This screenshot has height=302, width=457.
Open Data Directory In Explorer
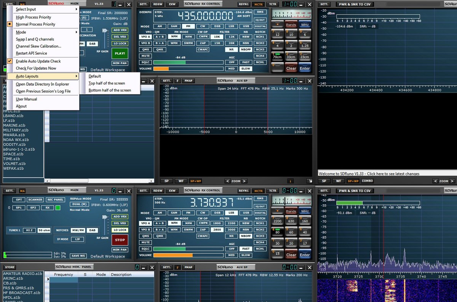click(x=43, y=84)
